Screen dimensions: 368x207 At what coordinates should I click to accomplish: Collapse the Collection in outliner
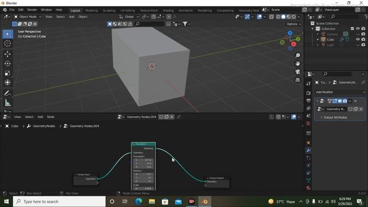click(x=312, y=29)
